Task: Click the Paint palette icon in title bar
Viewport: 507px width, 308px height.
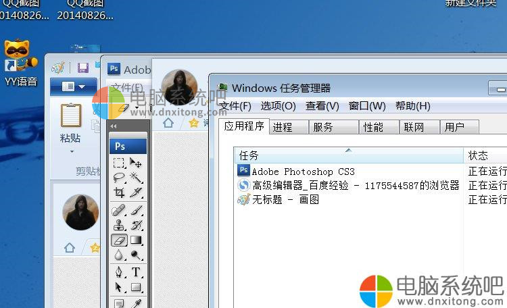Action: point(58,68)
